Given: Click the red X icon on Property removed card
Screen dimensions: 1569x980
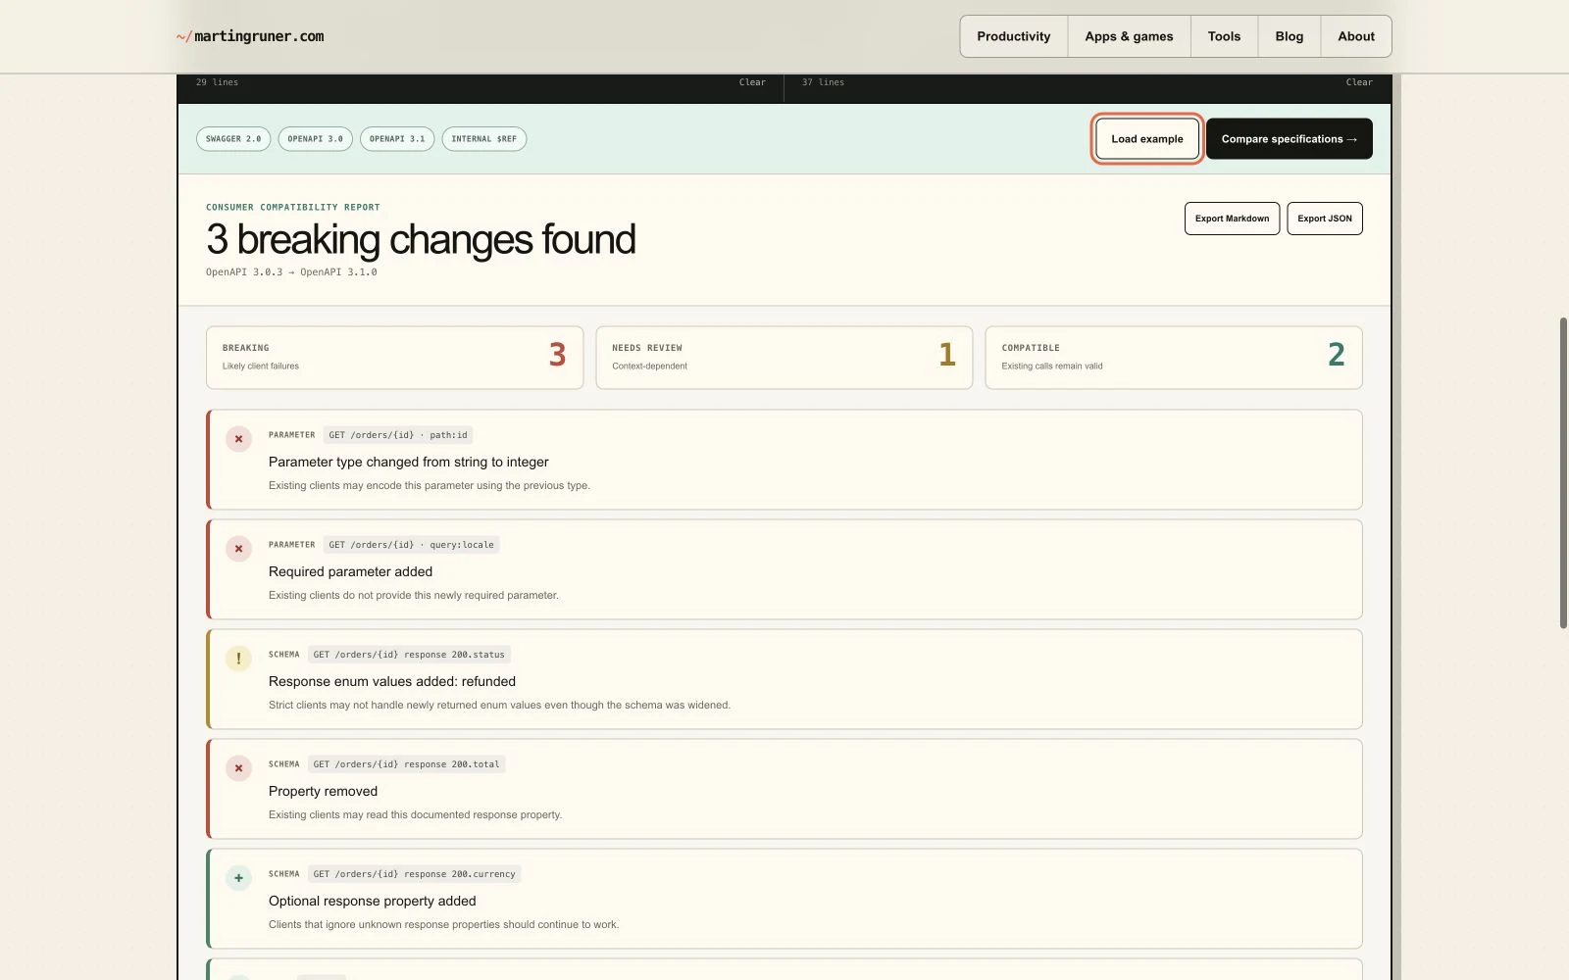Looking at the screenshot, I should tap(238, 768).
